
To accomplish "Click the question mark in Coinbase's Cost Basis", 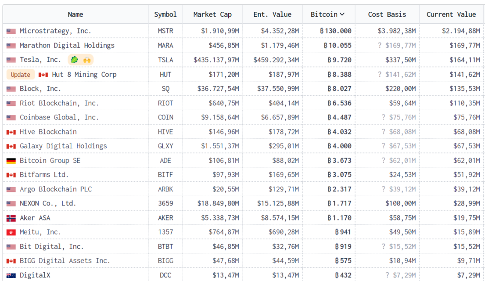I will pos(383,117).
